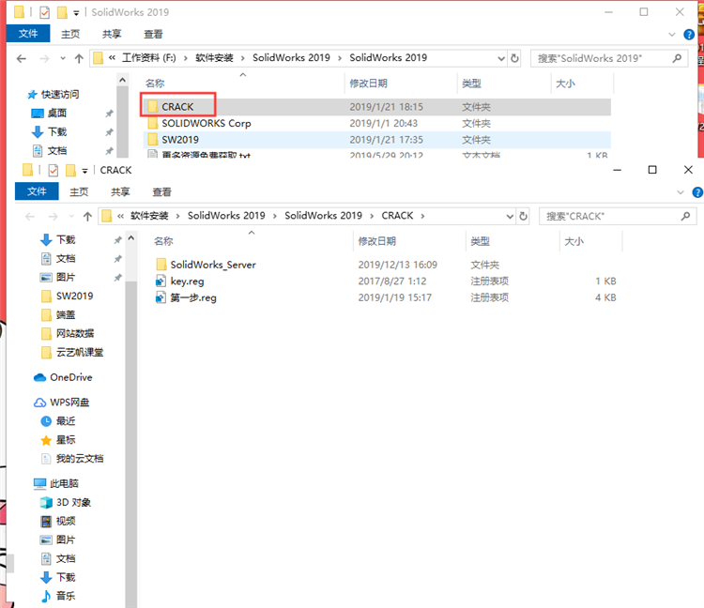Expand ribbon in CRACK window
The height and width of the screenshot is (608, 704).
(681, 192)
